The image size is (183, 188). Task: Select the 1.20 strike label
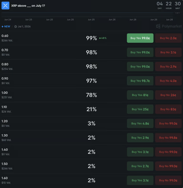click(x=4, y=121)
